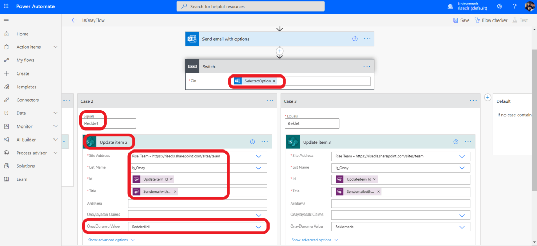537x246 pixels.
Task: Expand Site Address dropdown in Update item 2
Action: click(x=259, y=156)
